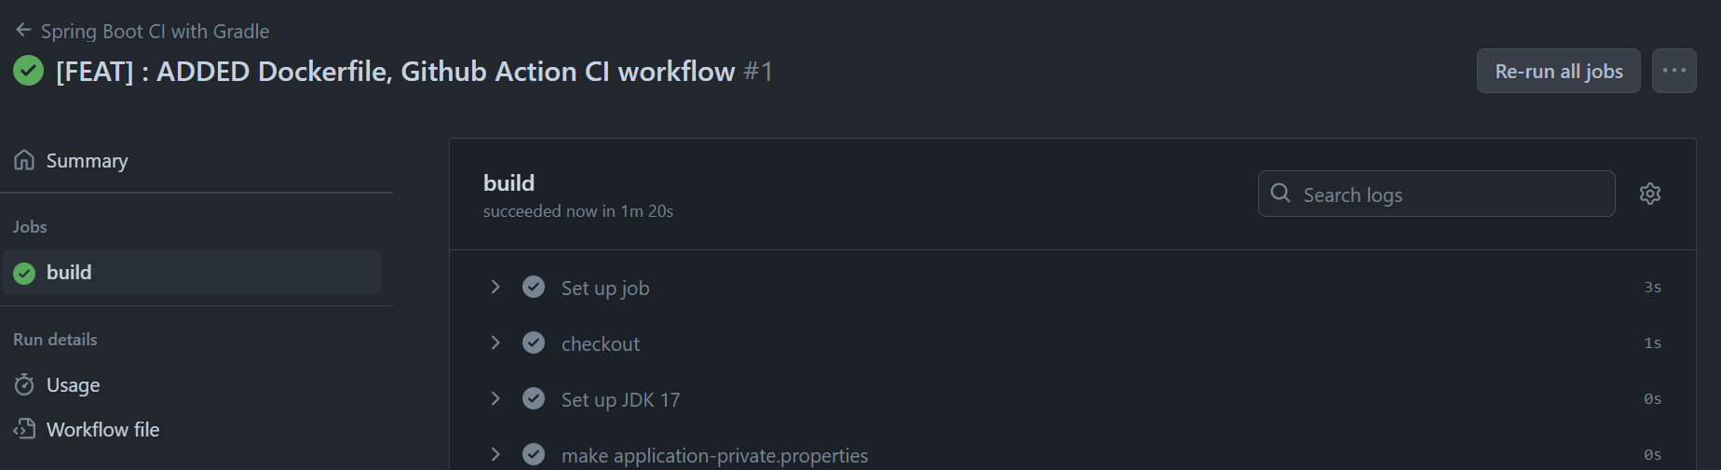
Task: Expand the checkout step chevron
Action: [495, 342]
